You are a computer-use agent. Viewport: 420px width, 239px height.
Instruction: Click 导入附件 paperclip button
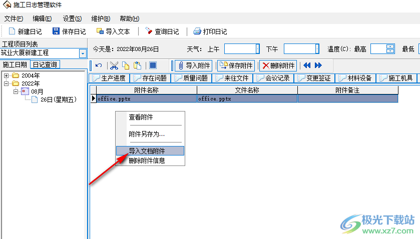coord(194,65)
